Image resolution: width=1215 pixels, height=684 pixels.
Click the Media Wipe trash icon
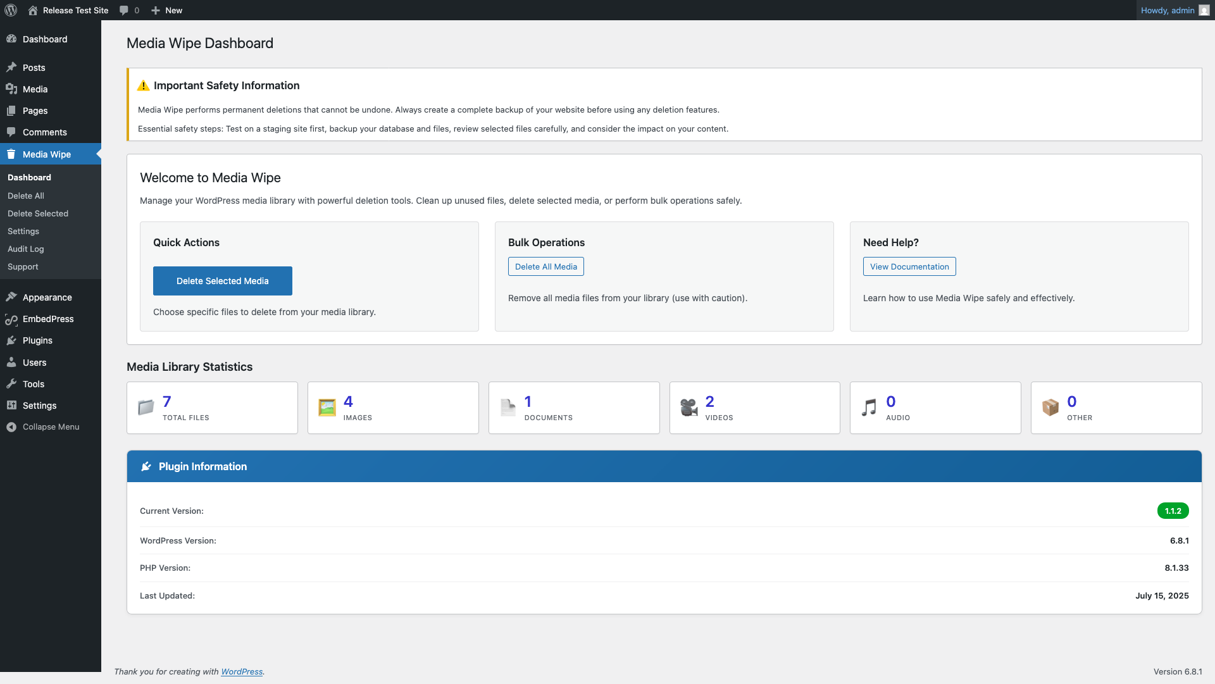tap(11, 154)
